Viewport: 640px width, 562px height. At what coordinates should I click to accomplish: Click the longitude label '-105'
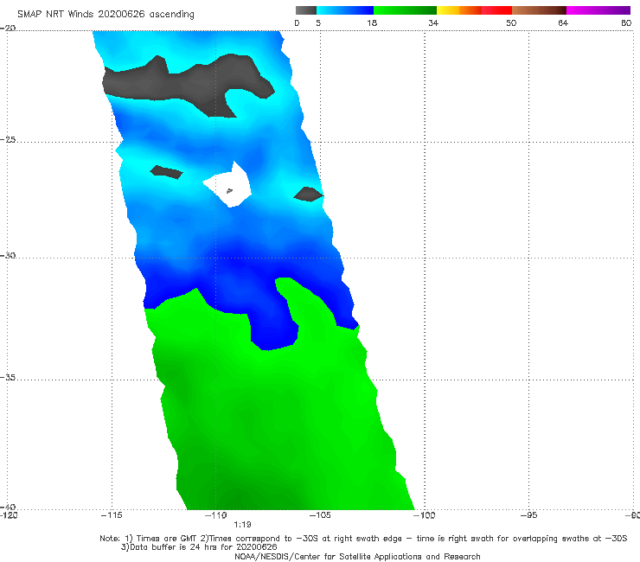[x=320, y=515]
